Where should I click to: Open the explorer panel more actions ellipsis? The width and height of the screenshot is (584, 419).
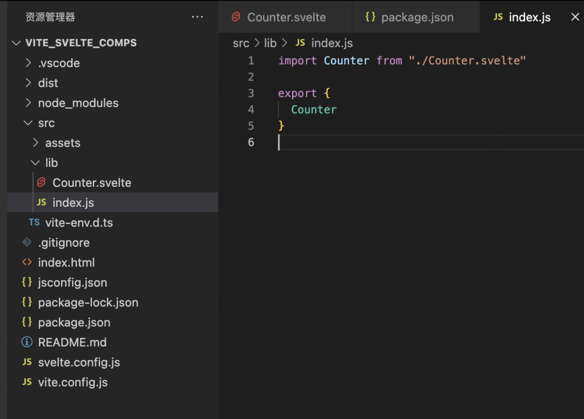(x=197, y=17)
